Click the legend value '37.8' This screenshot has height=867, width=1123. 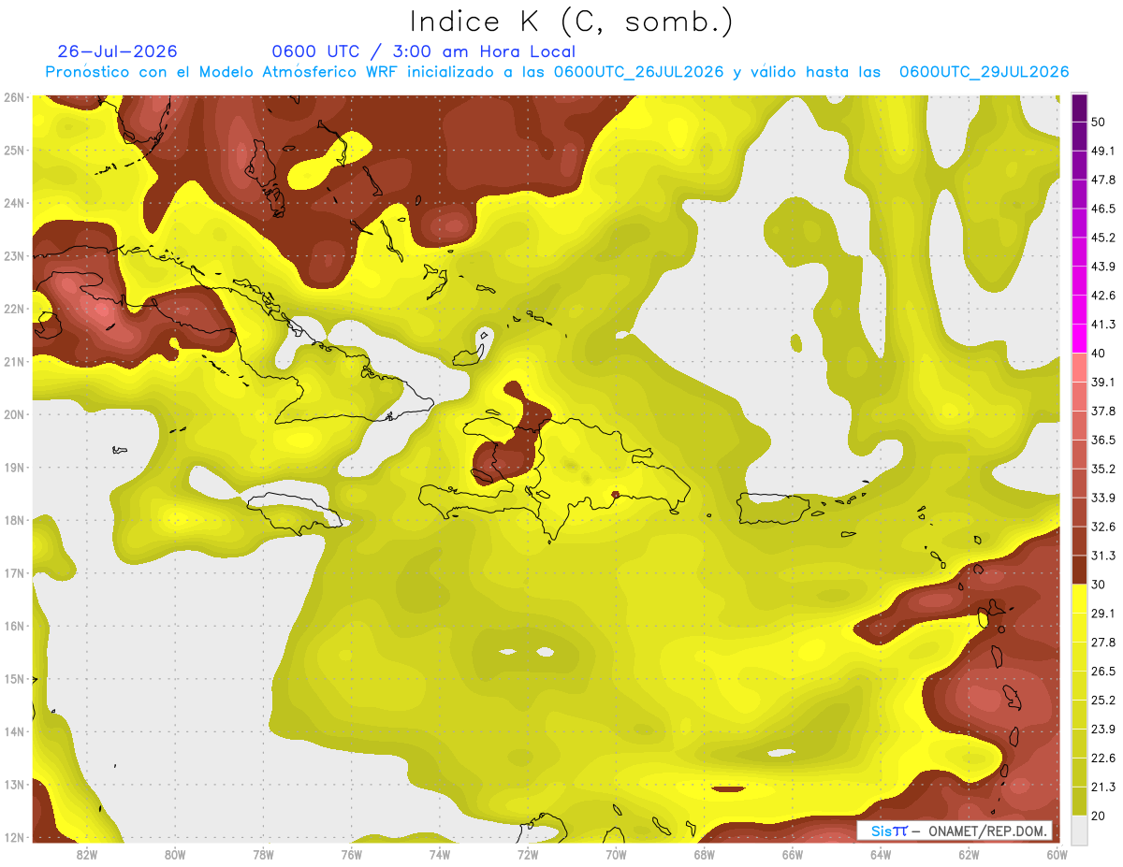1103,411
